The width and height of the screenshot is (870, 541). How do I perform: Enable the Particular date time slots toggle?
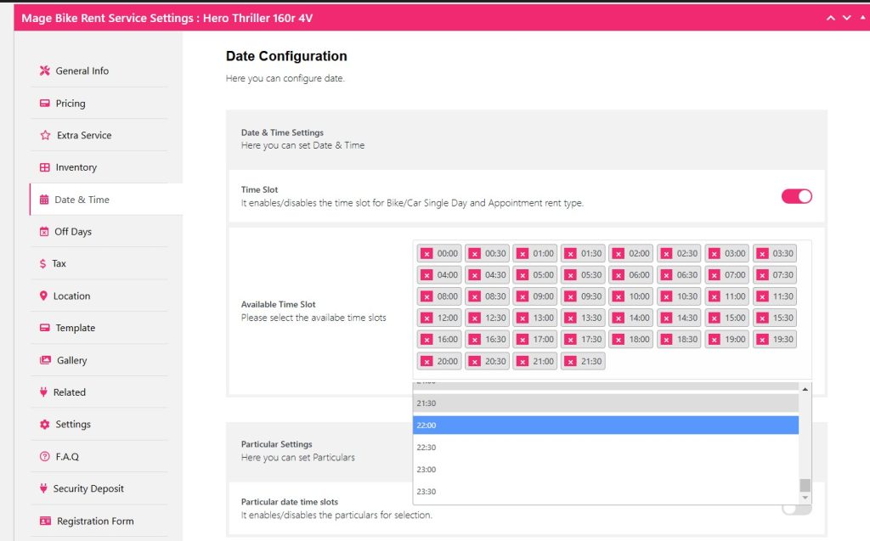pos(796,508)
